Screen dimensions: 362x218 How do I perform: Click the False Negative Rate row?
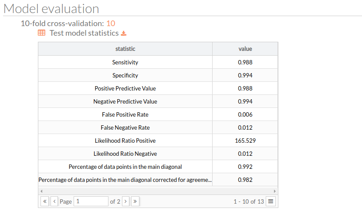158,127
